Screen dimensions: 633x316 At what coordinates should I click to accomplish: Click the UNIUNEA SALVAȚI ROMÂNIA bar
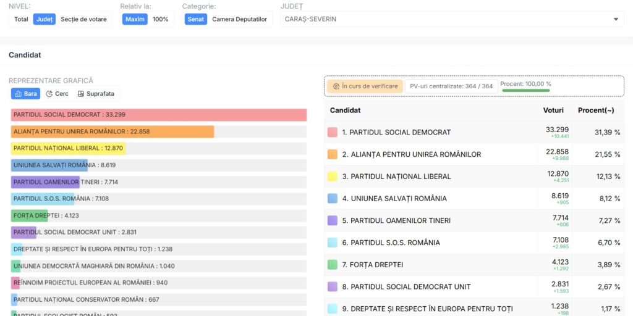49,165
